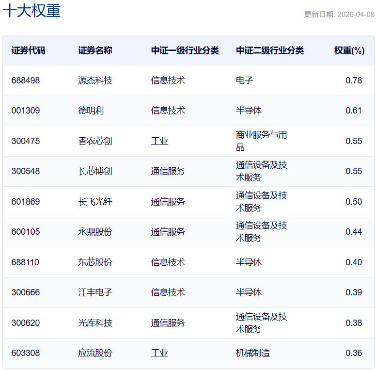The width and height of the screenshot is (376, 371).
Task: Click the 权重(%) column header
Action: (x=349, y=50)
